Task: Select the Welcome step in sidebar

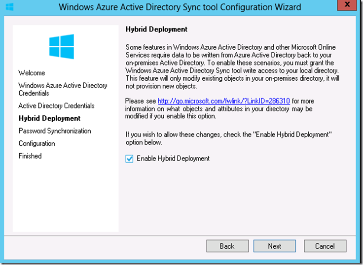Action: [32, 73]
